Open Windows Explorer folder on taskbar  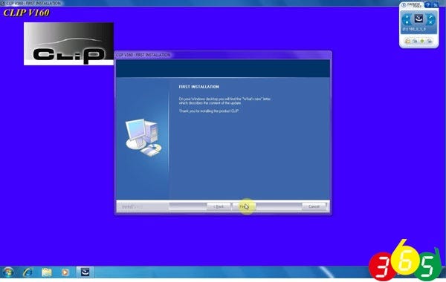point(47,272)
